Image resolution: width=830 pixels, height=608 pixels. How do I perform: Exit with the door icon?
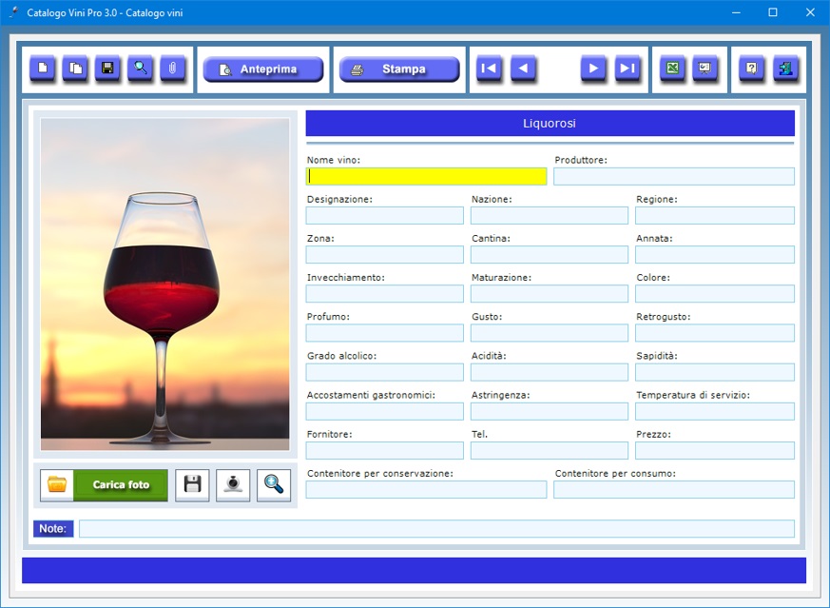[786, 69]
